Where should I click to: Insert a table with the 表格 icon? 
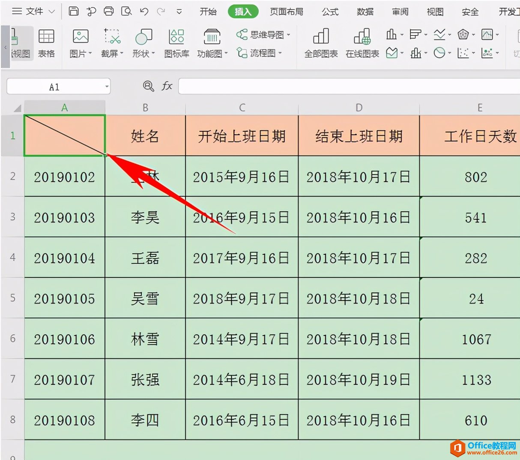[46, 43]
